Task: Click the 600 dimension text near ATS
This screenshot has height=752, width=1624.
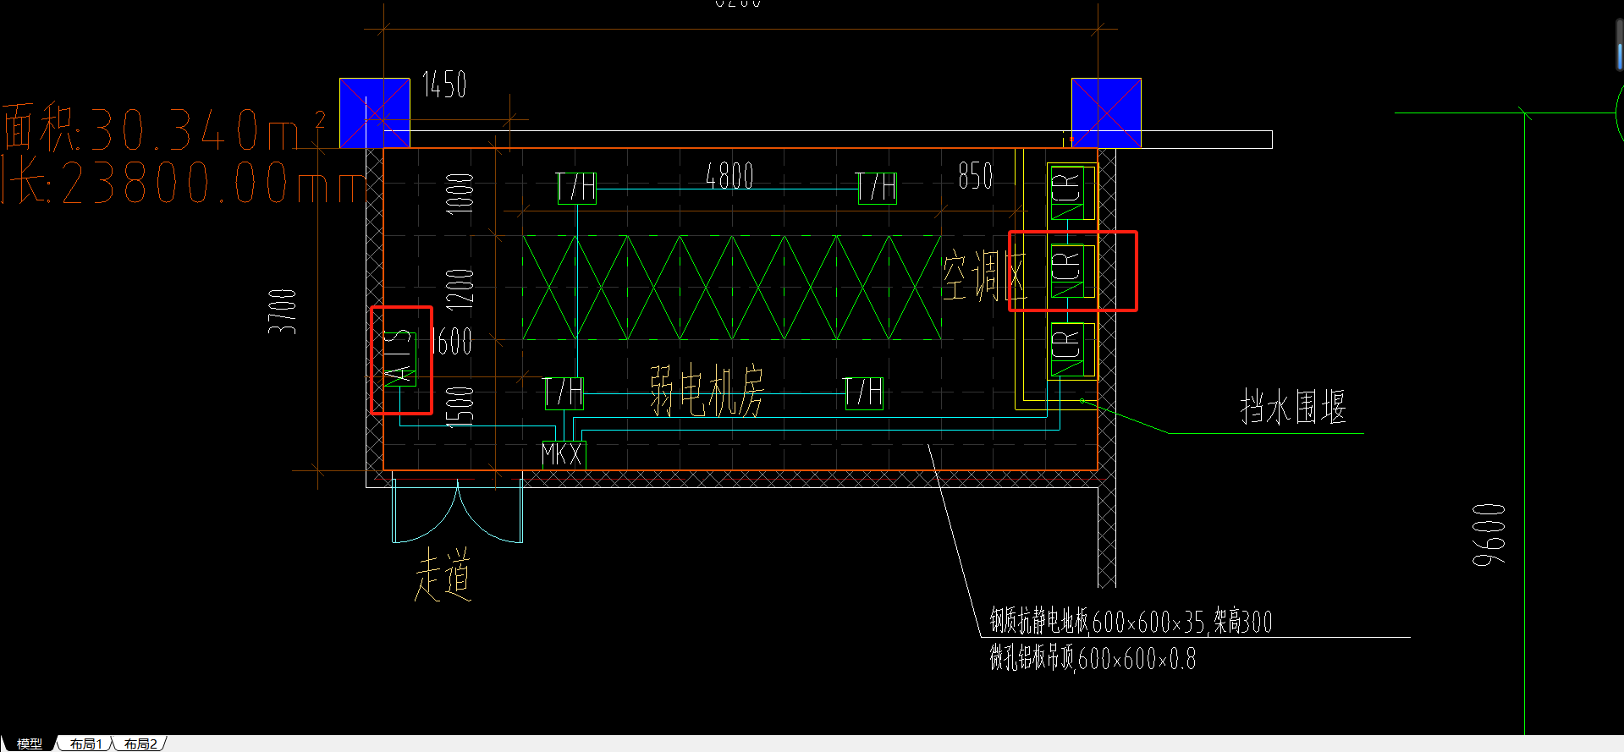Action: 453,343
